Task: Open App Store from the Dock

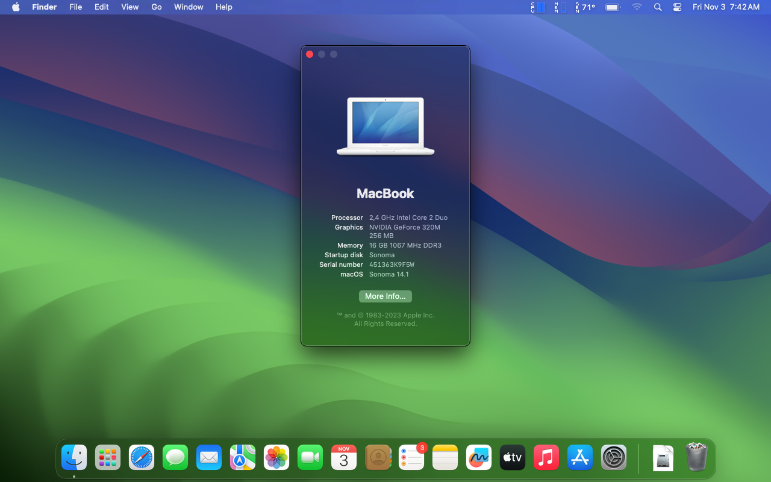Action: coord(580,458)
